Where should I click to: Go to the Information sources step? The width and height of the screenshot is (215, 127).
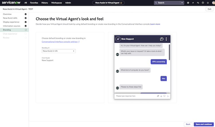(x=11, y=26)
